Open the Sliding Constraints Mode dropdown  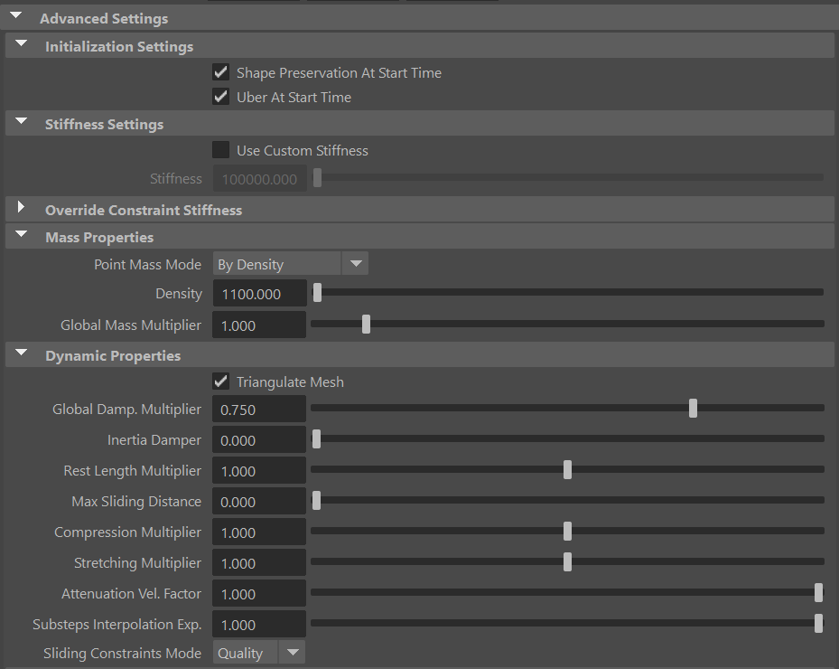pyautogui.click(x=292, y=652)
